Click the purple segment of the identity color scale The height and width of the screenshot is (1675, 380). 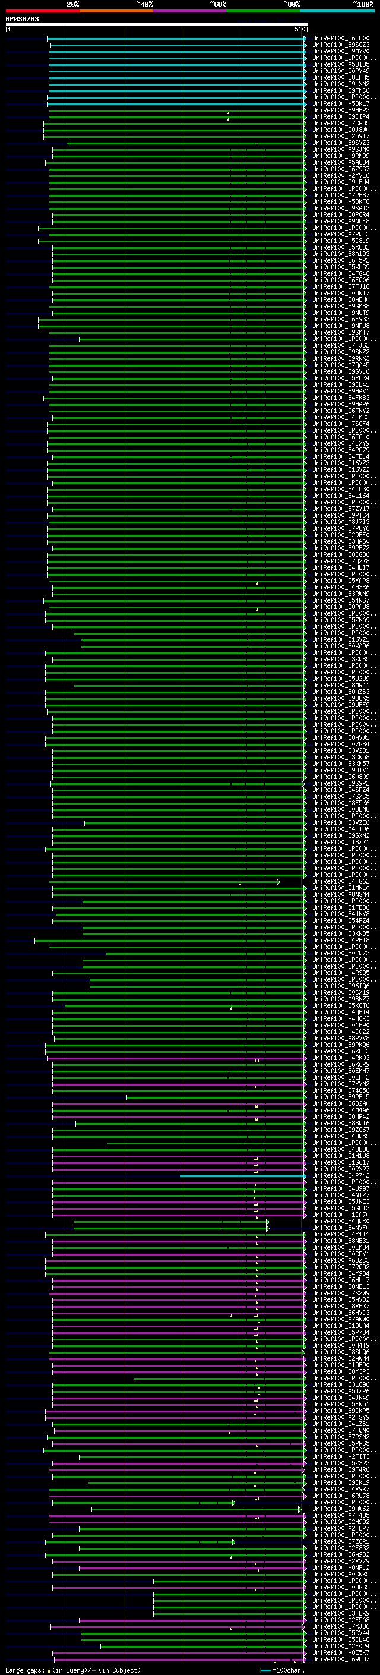191,11
